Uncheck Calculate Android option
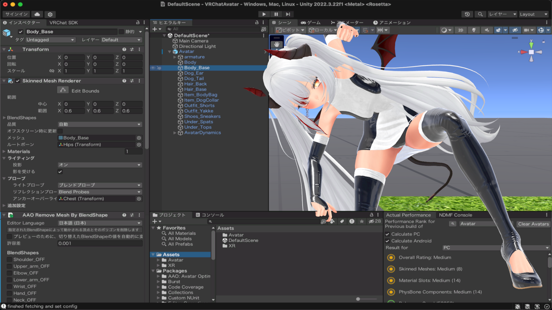The height and width of the screenshot is (310, 552). (x=387, y=241)
